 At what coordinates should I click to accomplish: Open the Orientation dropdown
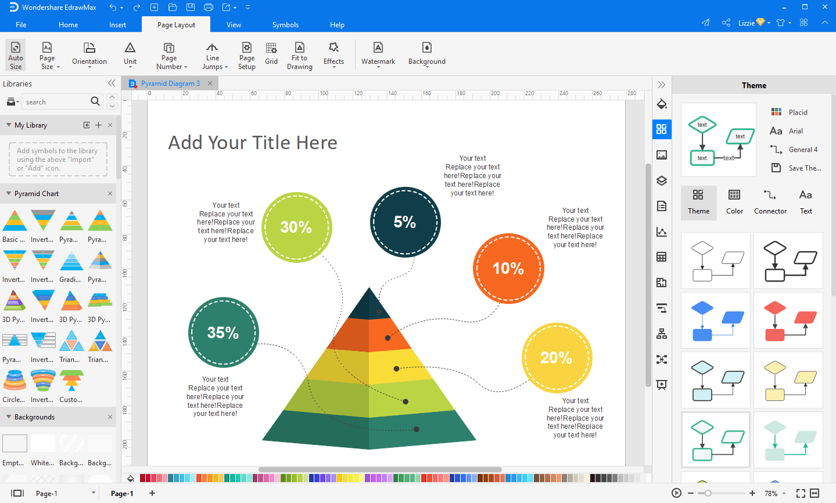click(x=89, y=55)
